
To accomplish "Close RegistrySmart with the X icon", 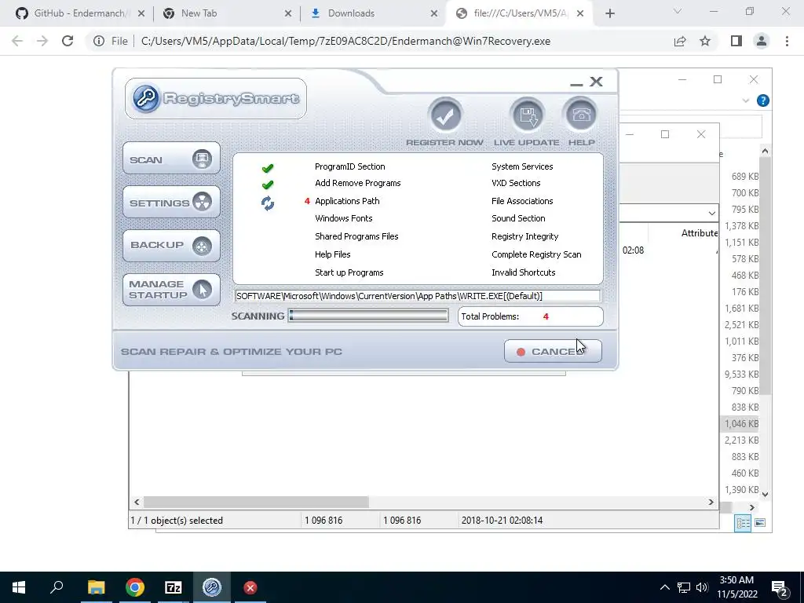I will pyautogui.click(x=596, y=82).
